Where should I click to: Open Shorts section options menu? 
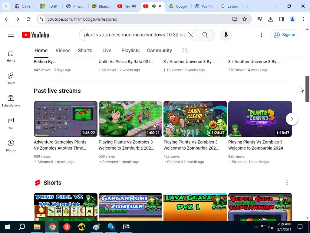coord(287,183)
